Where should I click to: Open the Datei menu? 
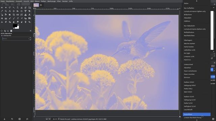coord(3,1)
